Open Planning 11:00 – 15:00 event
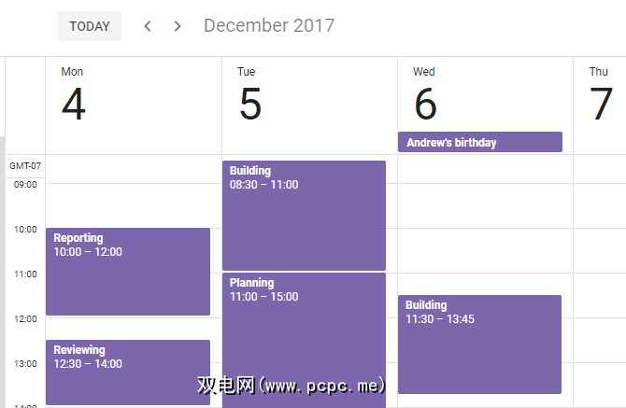The width and height of the screenshot is (626, 408). click(304, 336)
